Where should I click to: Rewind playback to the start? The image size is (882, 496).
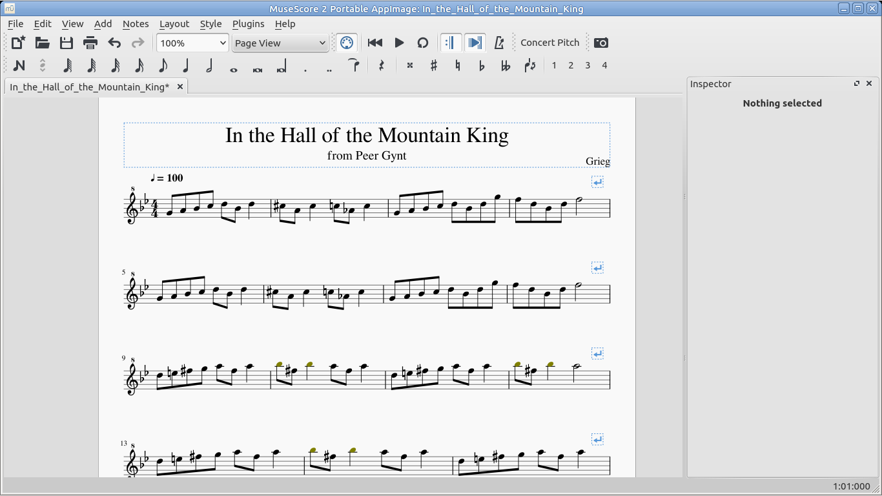click(x=375, y=43)
